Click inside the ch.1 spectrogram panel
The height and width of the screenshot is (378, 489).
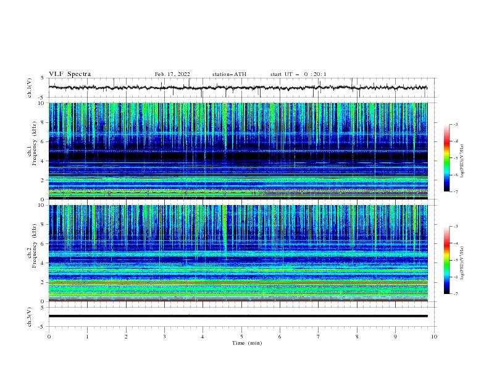click(x=238, y=151)
